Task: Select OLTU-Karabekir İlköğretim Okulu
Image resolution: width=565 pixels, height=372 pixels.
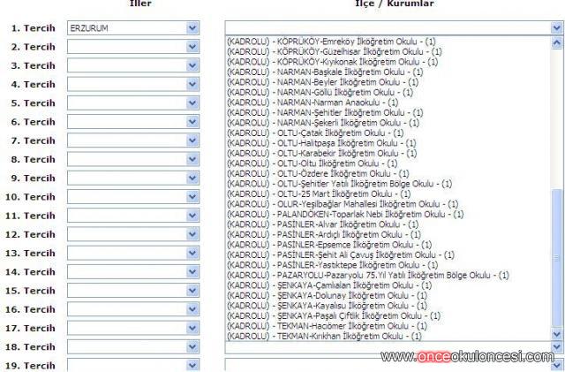Action: tap(388, 154)
